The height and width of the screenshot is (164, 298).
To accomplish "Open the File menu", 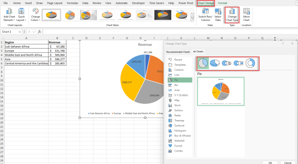I will [6, 3].
